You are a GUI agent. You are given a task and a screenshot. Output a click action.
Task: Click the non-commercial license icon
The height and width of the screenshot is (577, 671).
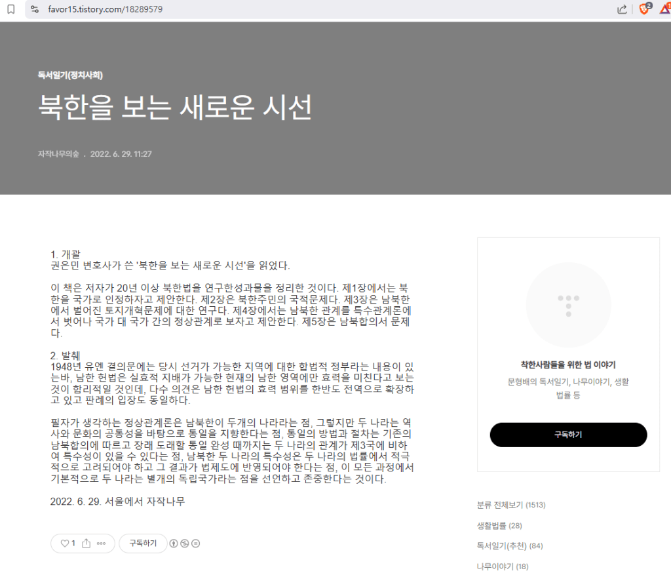click(x=184, y=544)
